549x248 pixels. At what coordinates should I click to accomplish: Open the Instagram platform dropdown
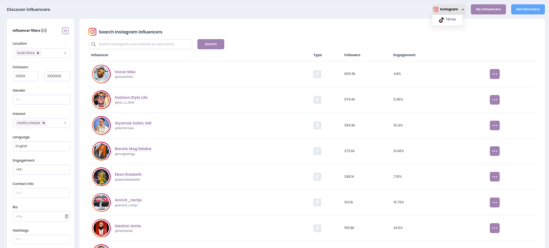[x=449, y=9]
